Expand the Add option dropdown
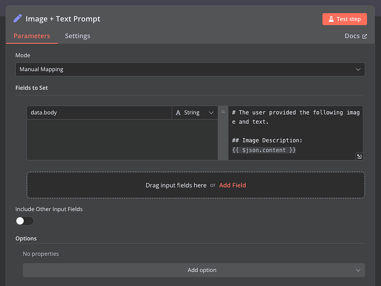Viewport: 381px width, 286px height. click(x=194, y=270)
